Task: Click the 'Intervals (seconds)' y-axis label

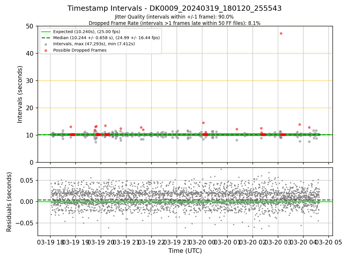Action: click(x=20, y=94)
